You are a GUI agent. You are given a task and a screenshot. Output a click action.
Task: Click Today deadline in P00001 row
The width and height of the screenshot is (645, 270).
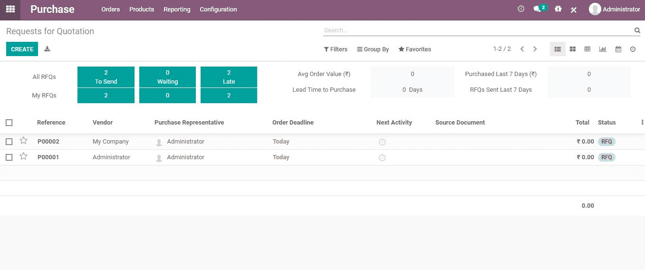coord(281,157)
